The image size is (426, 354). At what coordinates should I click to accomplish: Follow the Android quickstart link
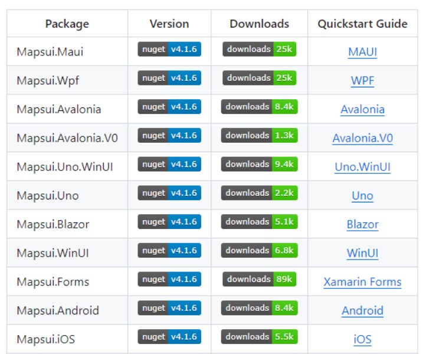coord(362,311)
